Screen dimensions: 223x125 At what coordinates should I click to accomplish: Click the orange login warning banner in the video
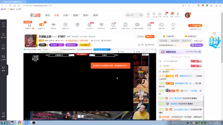point(110,66)
